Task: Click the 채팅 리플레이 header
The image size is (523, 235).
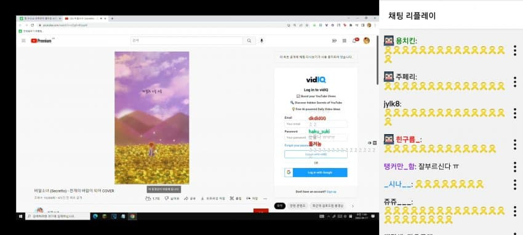Action: [x=412, y=15]
